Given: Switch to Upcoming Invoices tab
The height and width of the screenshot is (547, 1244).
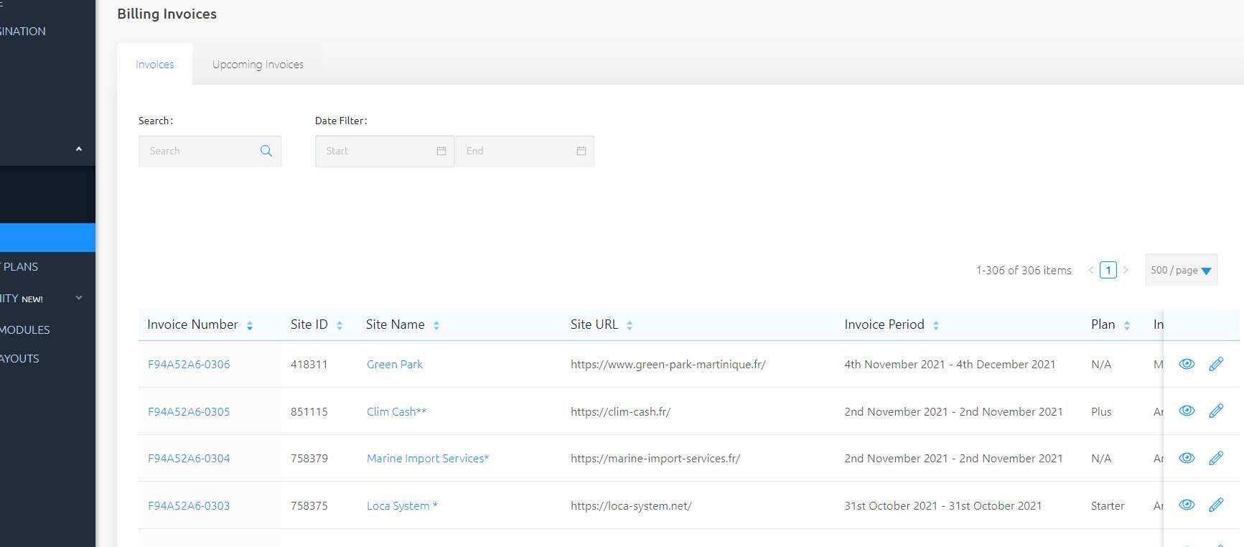Looking at the screenshot, I should [258, 65].
